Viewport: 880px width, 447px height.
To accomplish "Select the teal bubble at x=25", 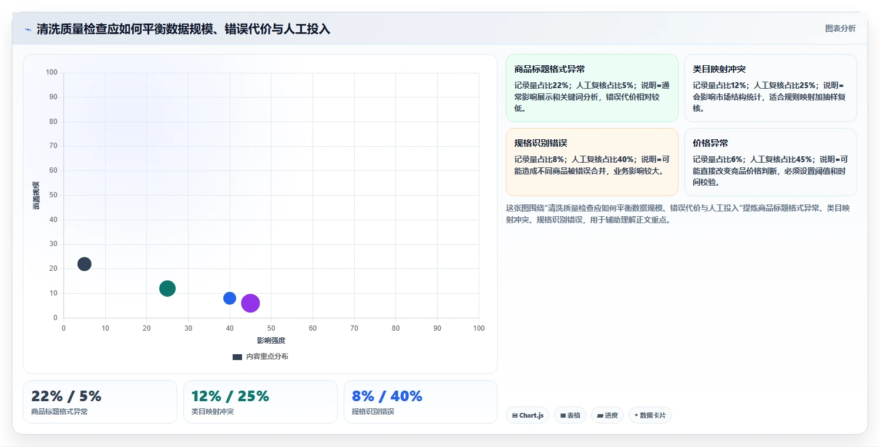I will point(167,288).
